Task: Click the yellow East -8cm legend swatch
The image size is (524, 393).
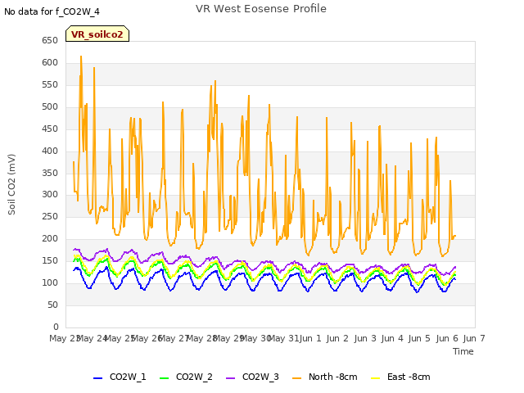Action: pos(376,378)
